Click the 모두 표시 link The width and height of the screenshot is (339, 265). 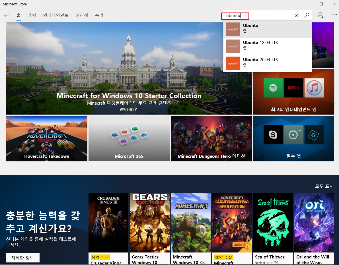(324, 186)
